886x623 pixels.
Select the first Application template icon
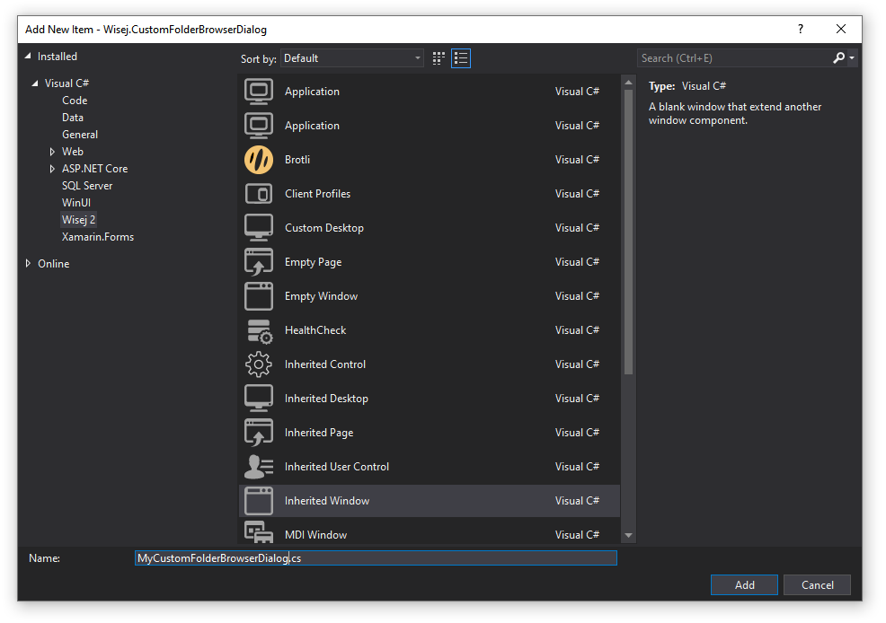(259, 92)
